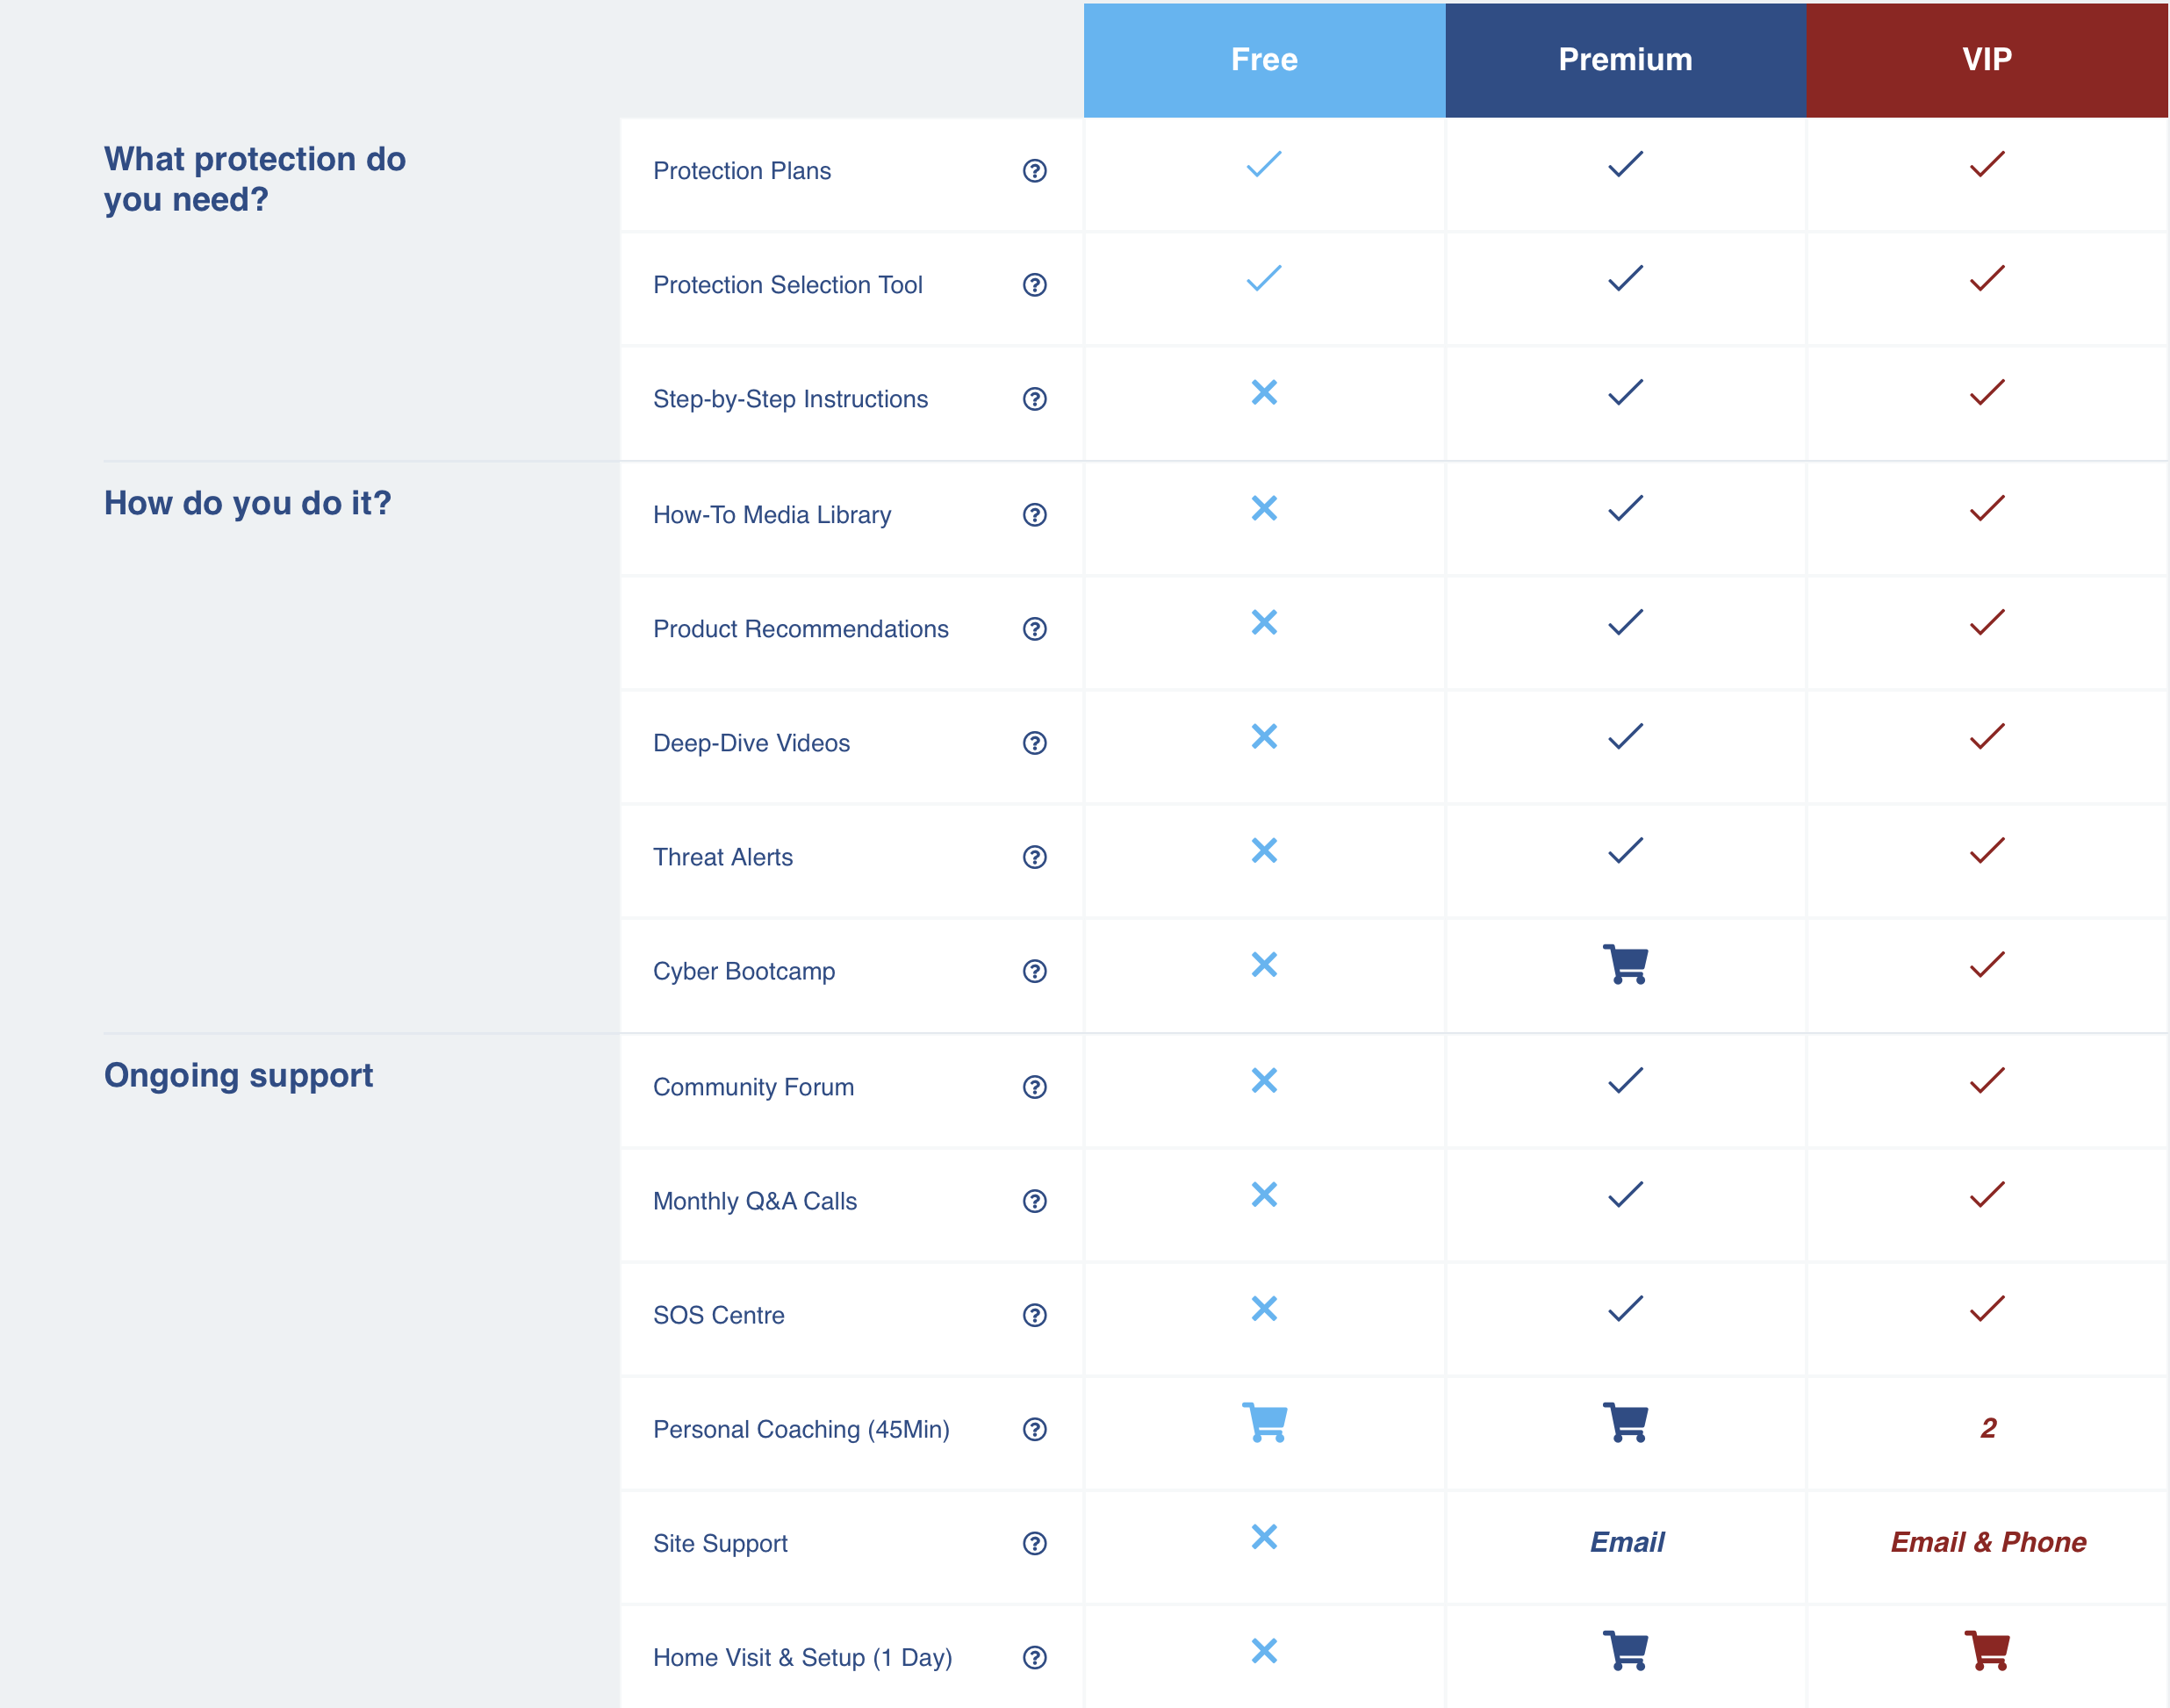Image resolution: width=2170 pixels, height=1708 pixels.
Task: Click the How-To Media Library label
Action: 772,515
